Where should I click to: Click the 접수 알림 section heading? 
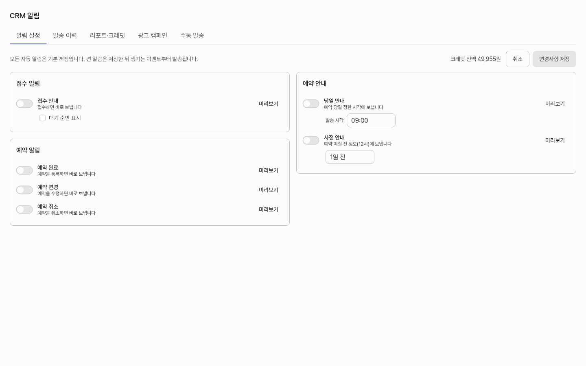click(28, 83)
